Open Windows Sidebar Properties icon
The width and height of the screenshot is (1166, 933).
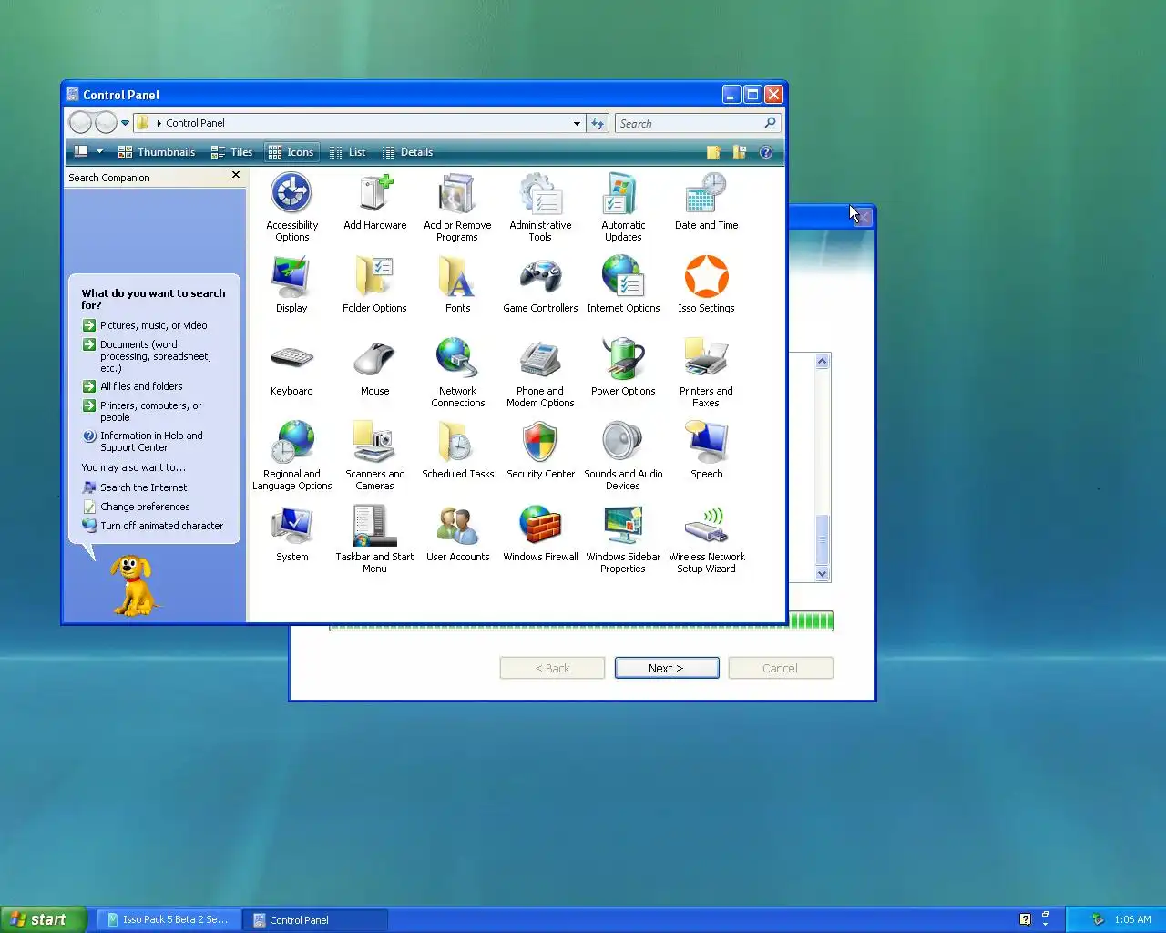point(623,539)
